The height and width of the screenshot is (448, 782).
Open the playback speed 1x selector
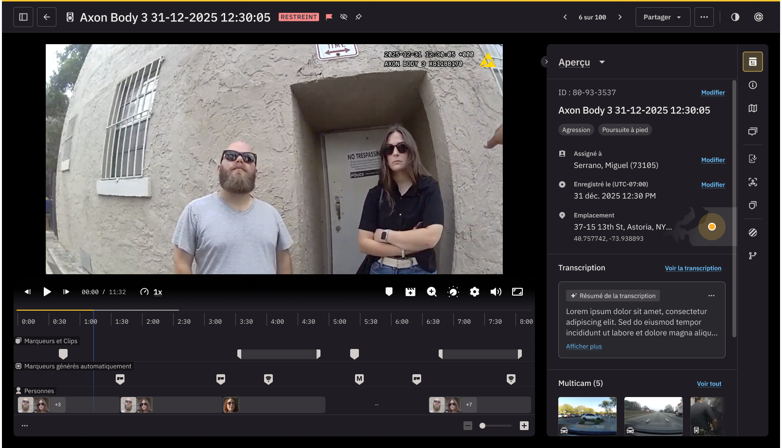tap(158, 292)
